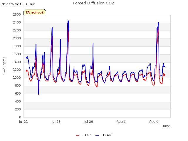Click the 2400 y-axis tick label
The image size is (188, 141).
pos(17,23)
